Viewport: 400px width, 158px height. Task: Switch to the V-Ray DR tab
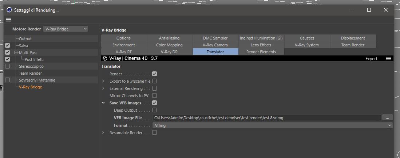coord(169,51)
